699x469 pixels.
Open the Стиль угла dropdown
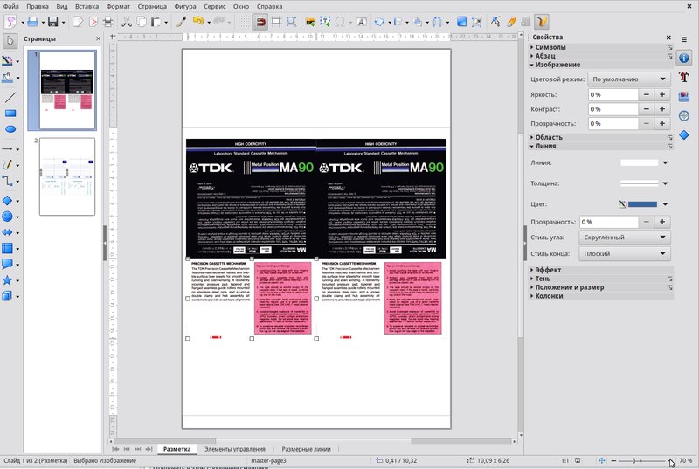click(x=628, y=238)
